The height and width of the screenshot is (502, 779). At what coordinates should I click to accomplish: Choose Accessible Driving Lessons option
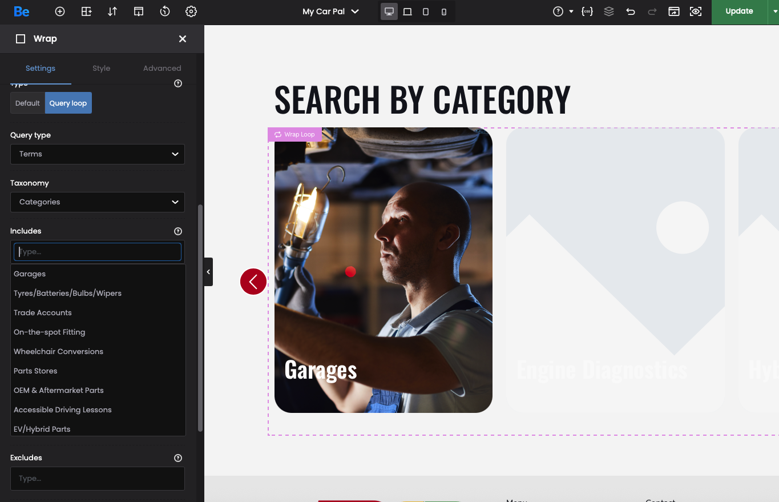(x=98, y=410)
